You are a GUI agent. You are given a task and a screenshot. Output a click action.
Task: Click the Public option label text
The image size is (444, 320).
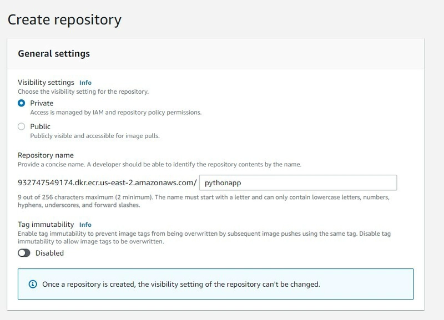coord(40,126)
